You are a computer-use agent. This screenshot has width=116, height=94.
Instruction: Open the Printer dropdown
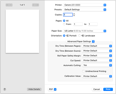point(85,5)
